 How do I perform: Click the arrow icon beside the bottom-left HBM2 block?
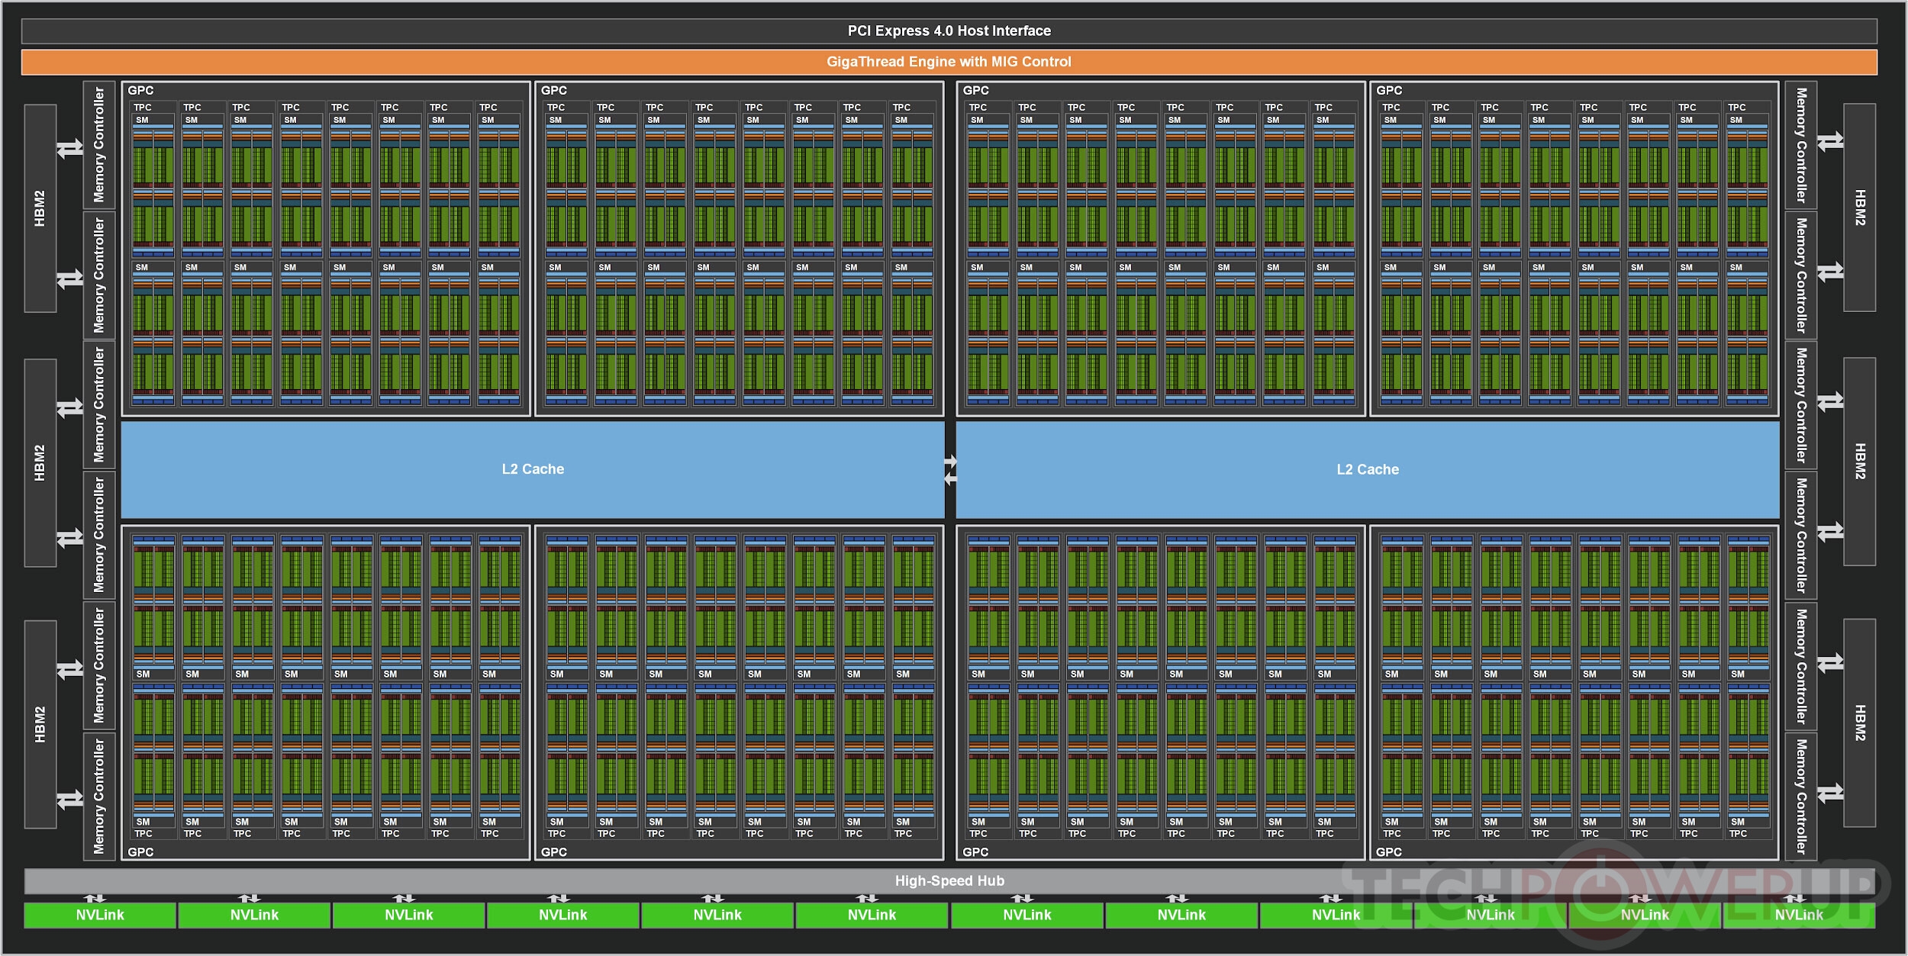(70, 670)
